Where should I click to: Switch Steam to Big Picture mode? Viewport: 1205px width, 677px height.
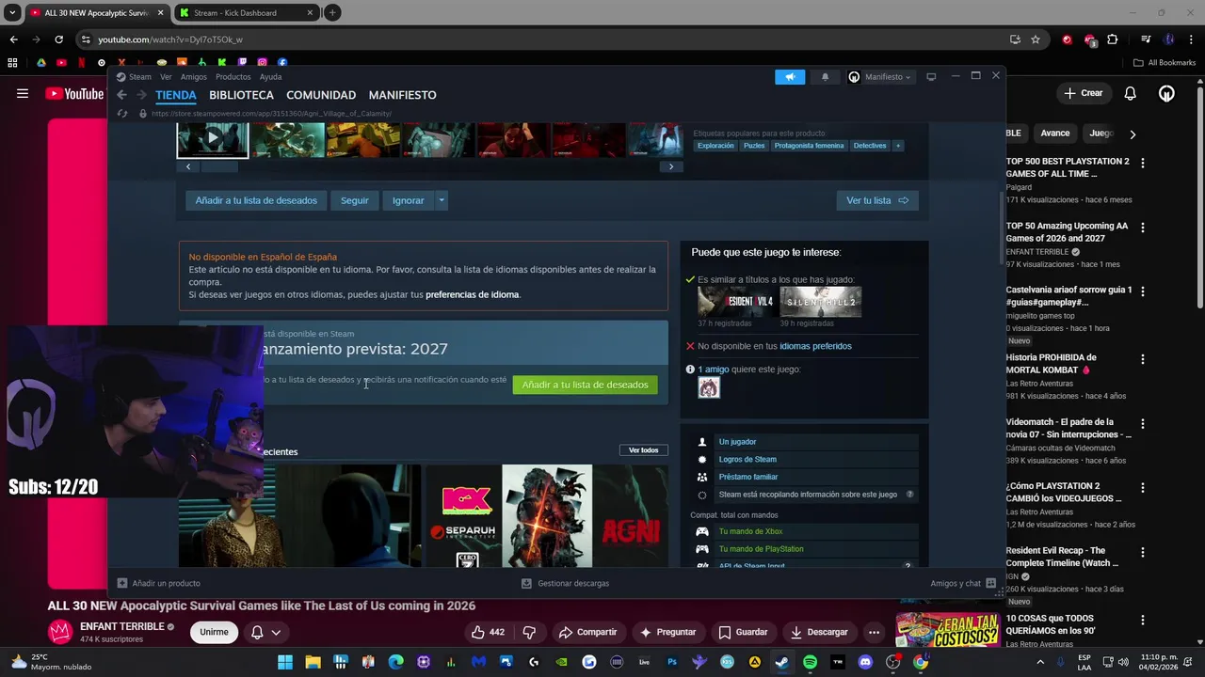coord(931,77)
